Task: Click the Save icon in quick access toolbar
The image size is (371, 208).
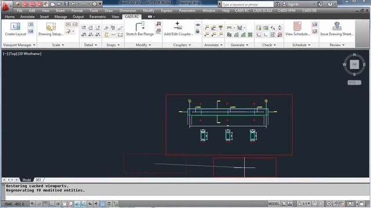Action: pyautogui.click(x=67, y=4)
